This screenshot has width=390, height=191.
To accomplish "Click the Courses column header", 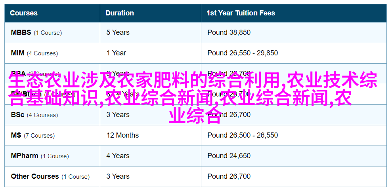I will (x=24, y=13).
